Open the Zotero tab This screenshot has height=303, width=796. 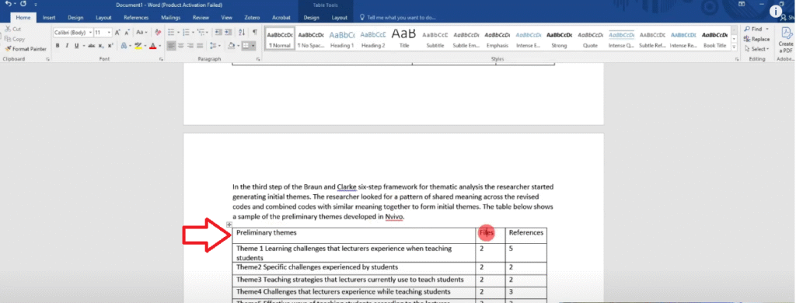click(x=252, y=17)
